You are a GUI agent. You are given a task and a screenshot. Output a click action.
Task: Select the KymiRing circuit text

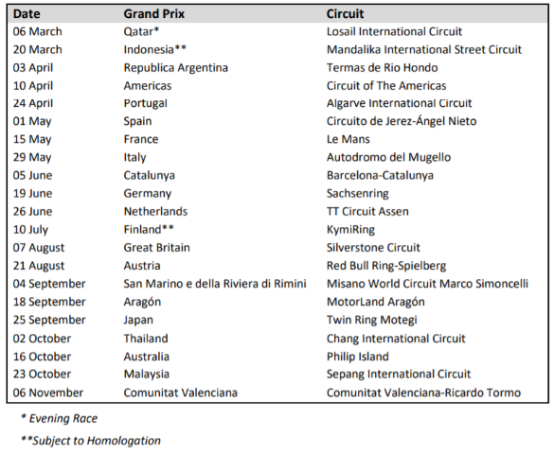click(x=350, y=230)
